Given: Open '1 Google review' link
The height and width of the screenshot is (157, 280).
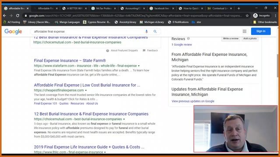Looking at the screenshot, I should coord(182,44).
